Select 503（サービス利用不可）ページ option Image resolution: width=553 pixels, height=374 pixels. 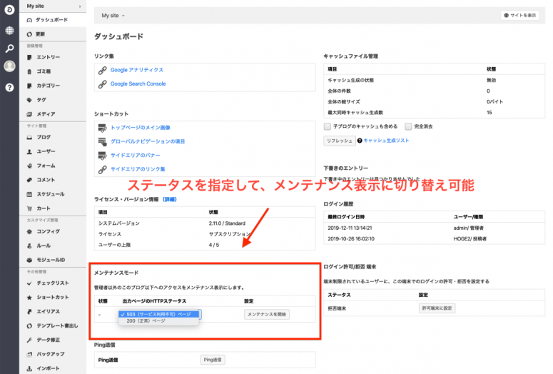159,314
